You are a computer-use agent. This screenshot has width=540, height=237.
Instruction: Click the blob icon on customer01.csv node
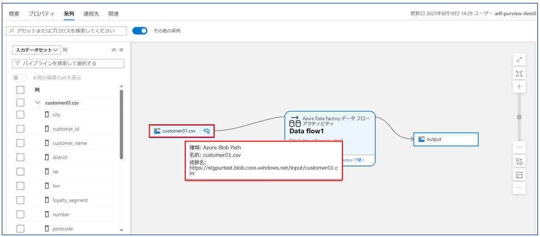(157, 131)
